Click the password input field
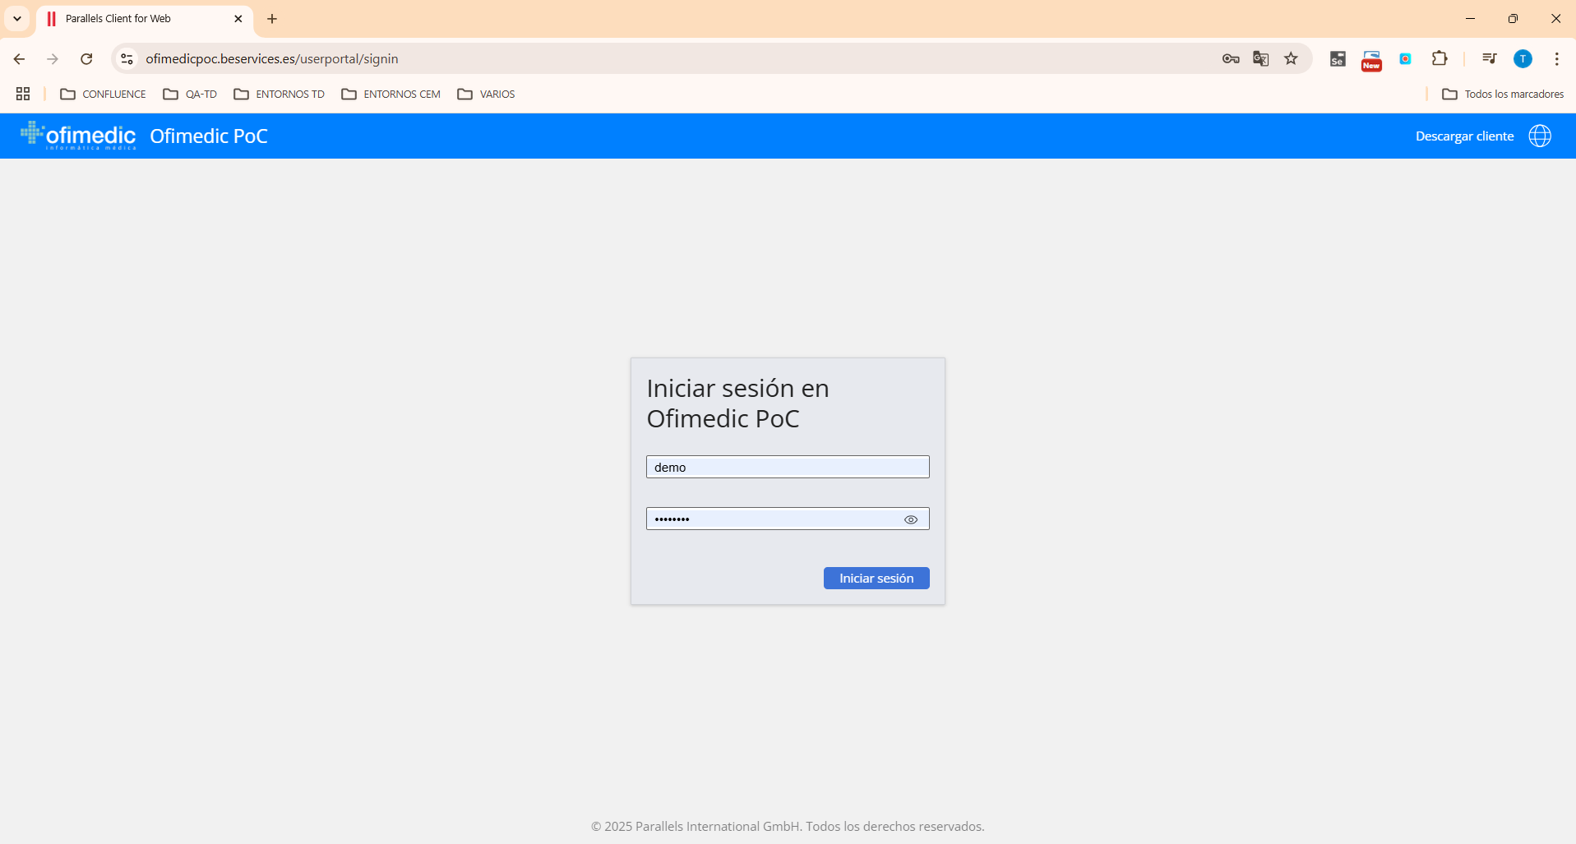 (773, 519)
